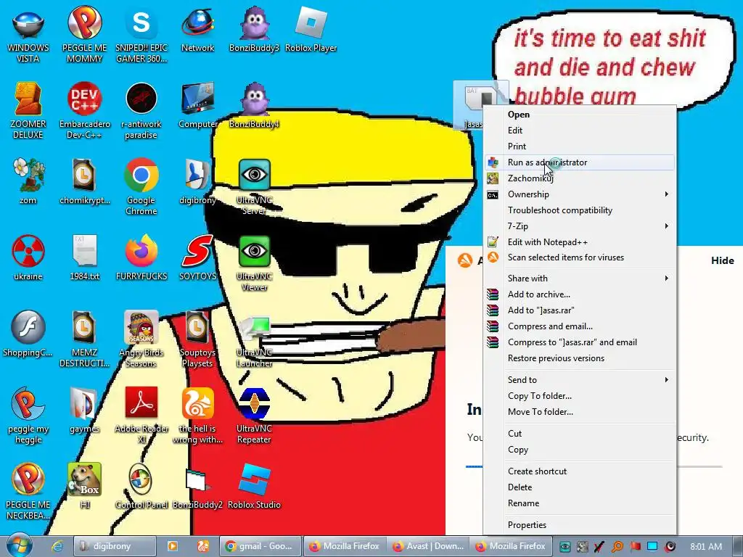Viewport: 743px width, 557px height.
Task: Open the Windows Start button
Action: [20, 545]
